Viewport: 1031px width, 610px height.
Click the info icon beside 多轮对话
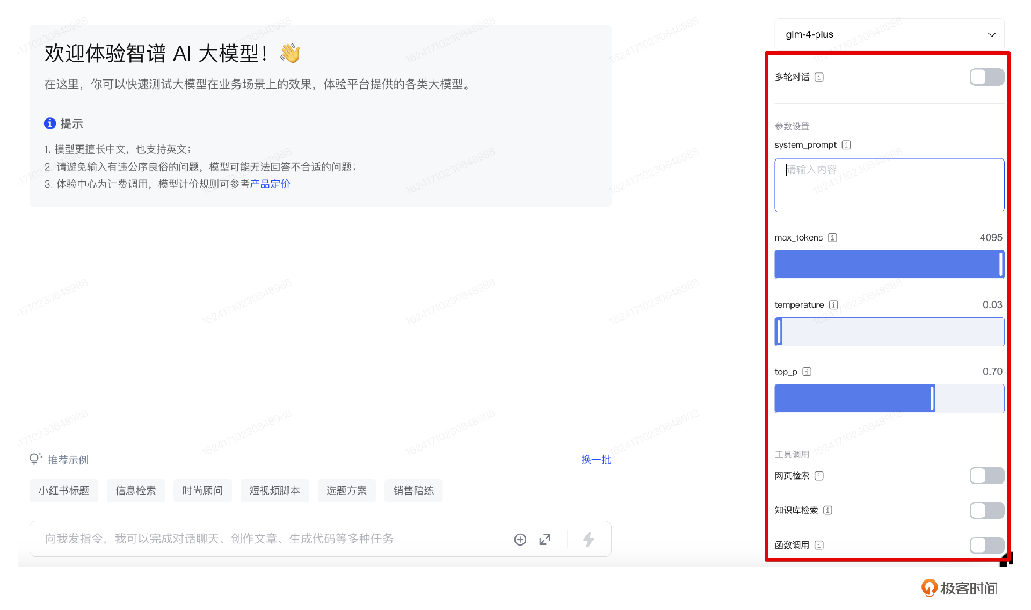818,77
